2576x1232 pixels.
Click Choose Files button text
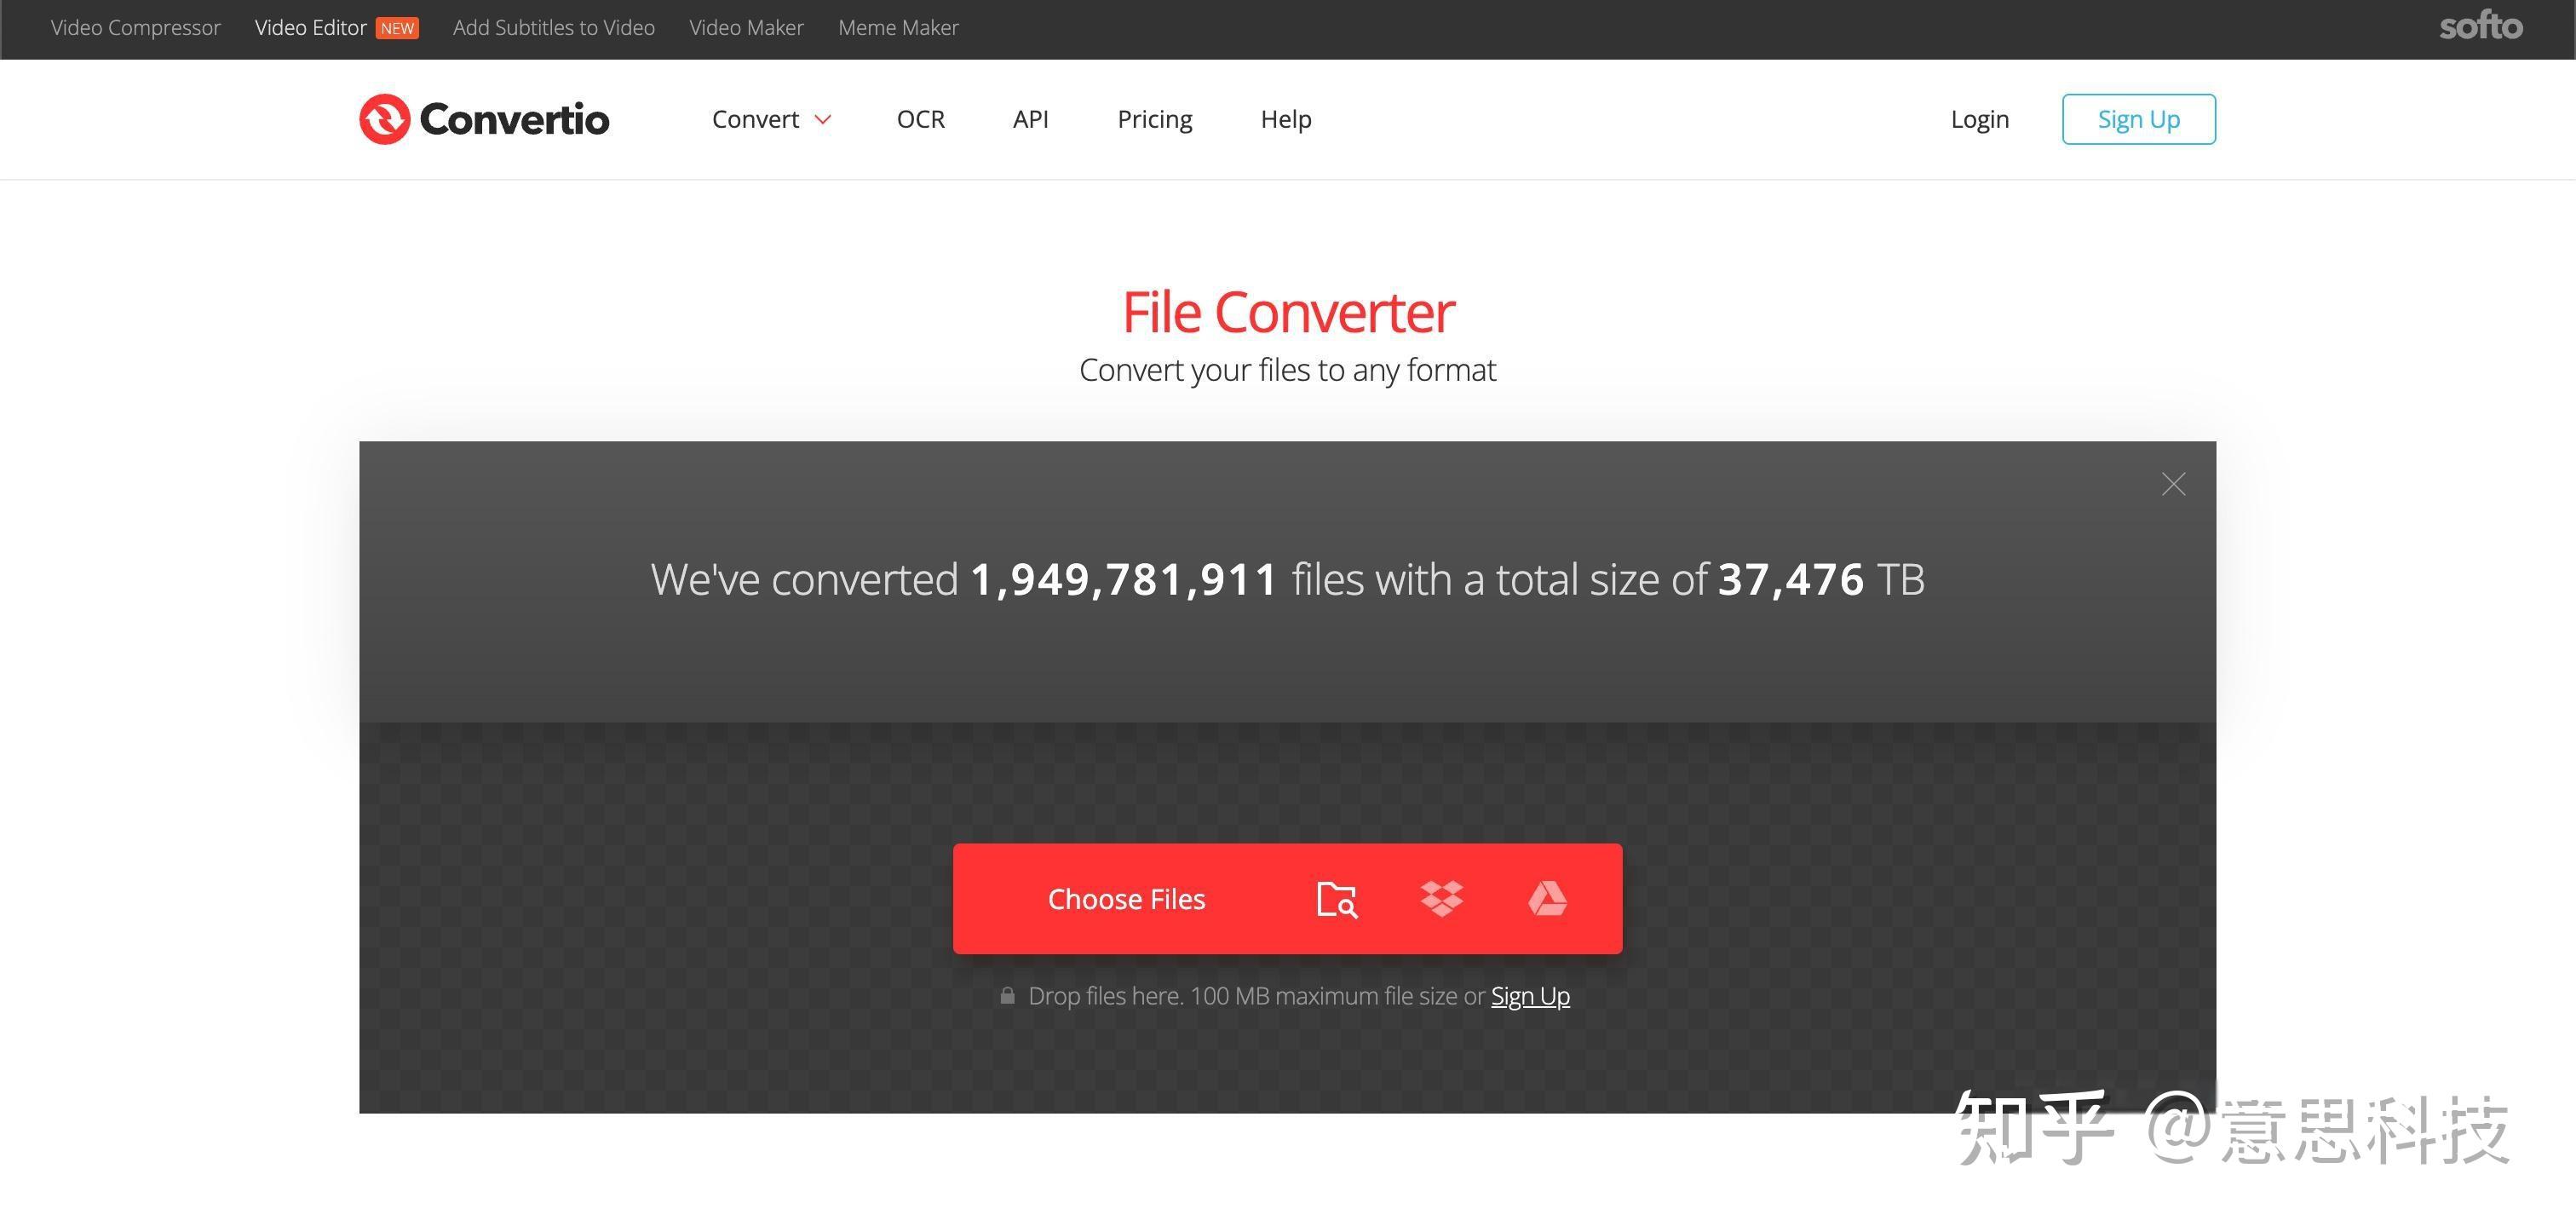click(x=1126, y=899)
